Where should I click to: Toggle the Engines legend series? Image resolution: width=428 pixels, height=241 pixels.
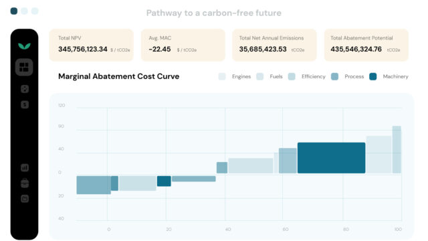tap(235, 76)
